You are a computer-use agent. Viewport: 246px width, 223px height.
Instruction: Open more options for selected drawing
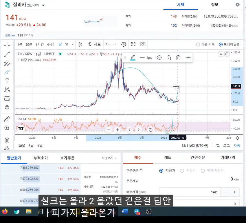point(188,58)
